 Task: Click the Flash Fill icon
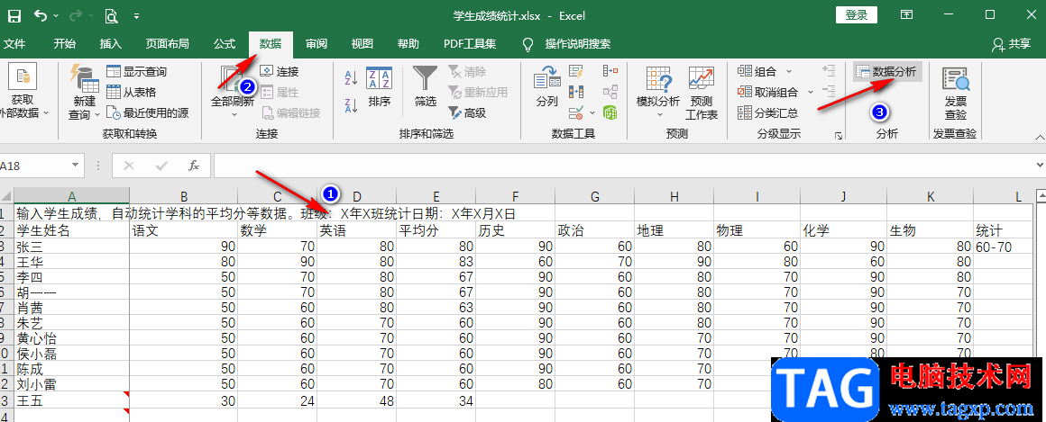tap(575, 71)
